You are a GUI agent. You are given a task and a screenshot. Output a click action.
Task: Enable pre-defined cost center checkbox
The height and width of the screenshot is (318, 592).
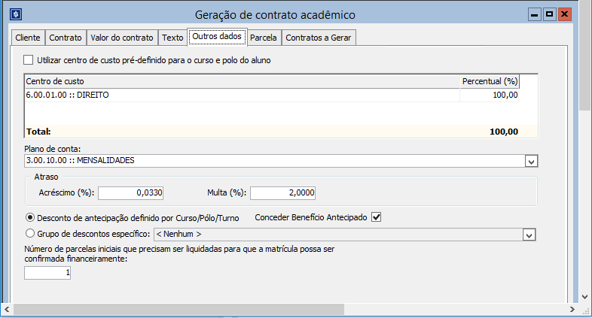click(29, 59)
